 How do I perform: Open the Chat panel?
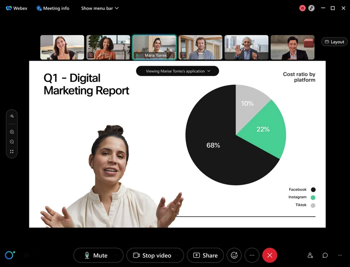325,255
